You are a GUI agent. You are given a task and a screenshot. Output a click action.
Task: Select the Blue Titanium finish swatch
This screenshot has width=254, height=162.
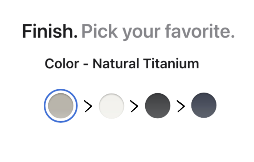point(204,106)
